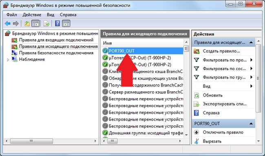Screen dimensions: 265x156
Task: Click the Правила для входящих подключений tree icon
Action: tap(14, 40)
